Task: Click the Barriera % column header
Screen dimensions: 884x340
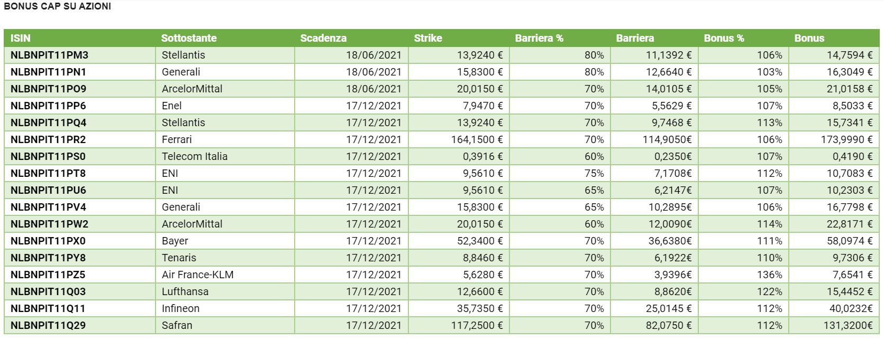Action: click(539, 38)
